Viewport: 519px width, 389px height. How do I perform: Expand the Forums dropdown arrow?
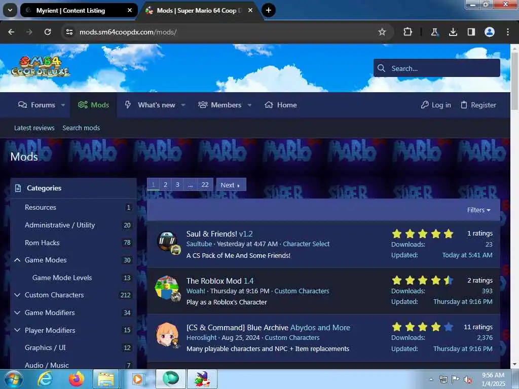pyautogui.click(x=63, y=105)
